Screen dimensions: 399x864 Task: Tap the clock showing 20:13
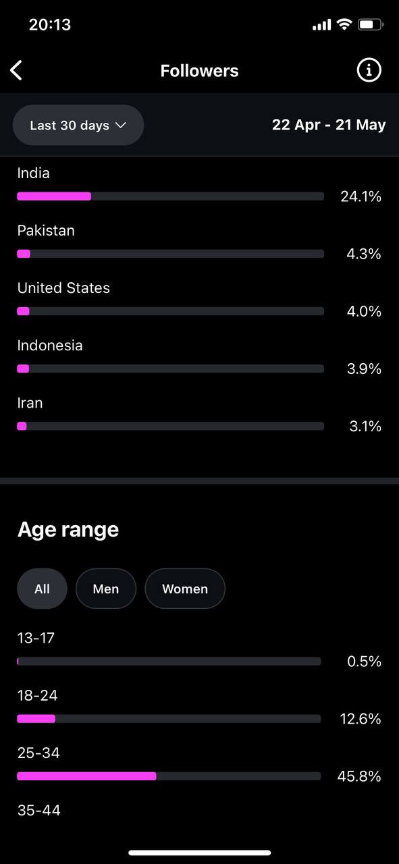pyautogui.click(x=50, y=25)
